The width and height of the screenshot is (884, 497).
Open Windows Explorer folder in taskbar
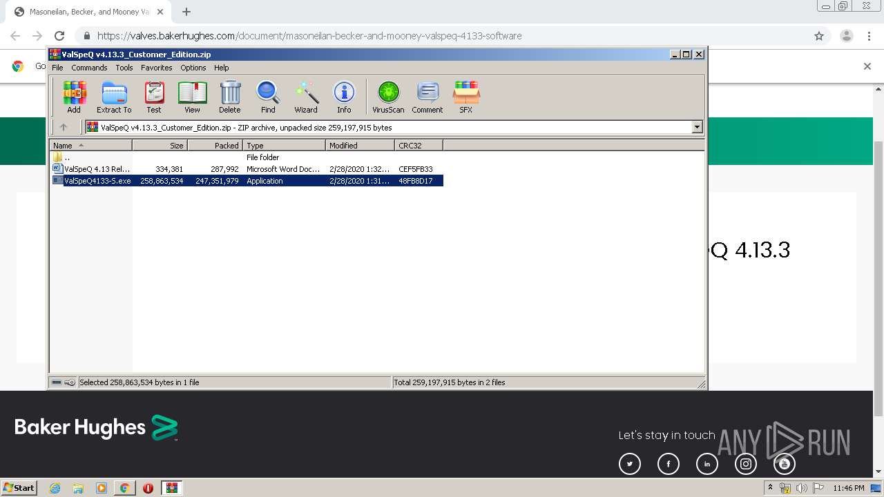click(78, 488)
